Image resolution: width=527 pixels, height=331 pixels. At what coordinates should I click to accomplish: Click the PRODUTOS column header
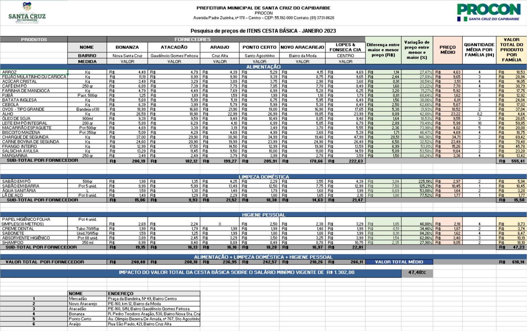click(x=34, y=39)
